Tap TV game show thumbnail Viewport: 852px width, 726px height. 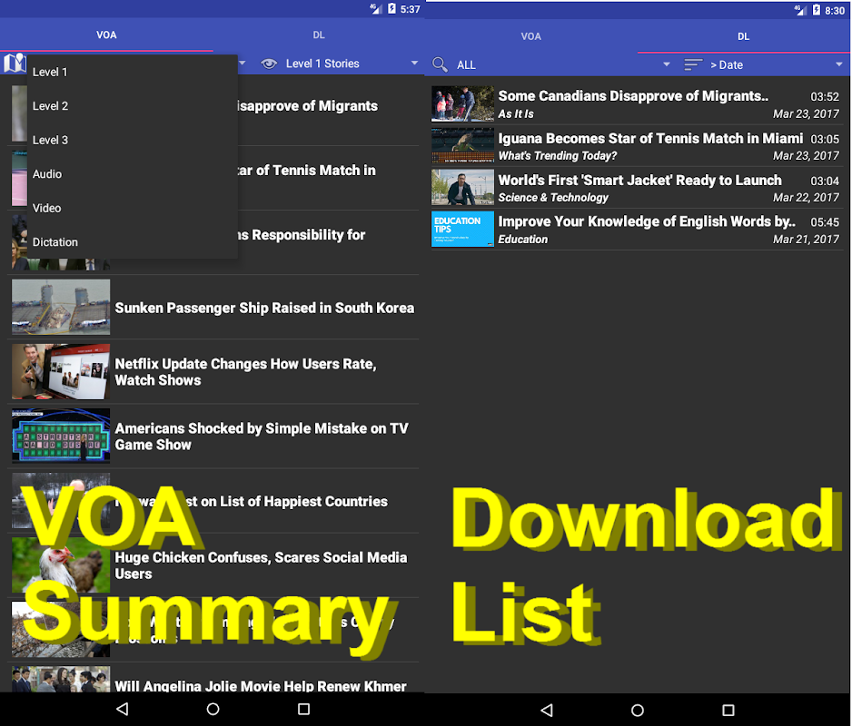tap(61, 436)
